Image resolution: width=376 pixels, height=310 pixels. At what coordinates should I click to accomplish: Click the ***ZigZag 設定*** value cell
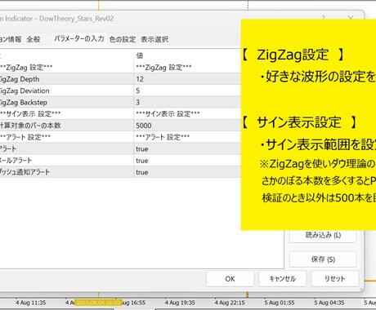pos(188,68)
